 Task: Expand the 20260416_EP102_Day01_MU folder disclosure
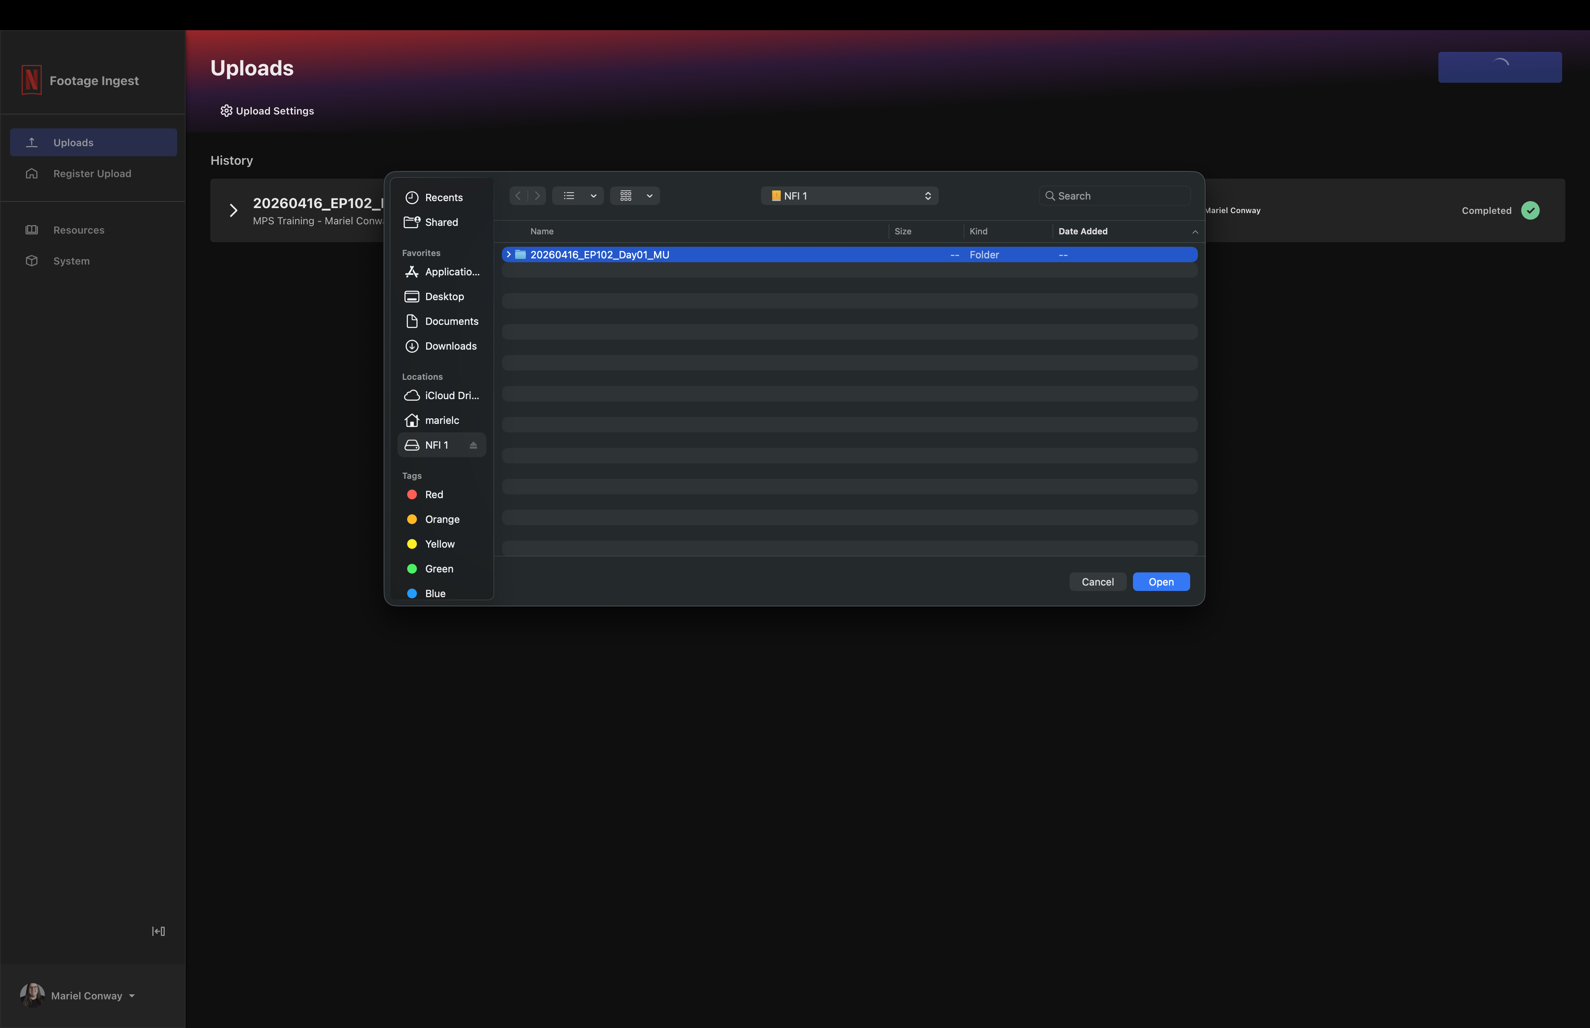click(508, 254)
